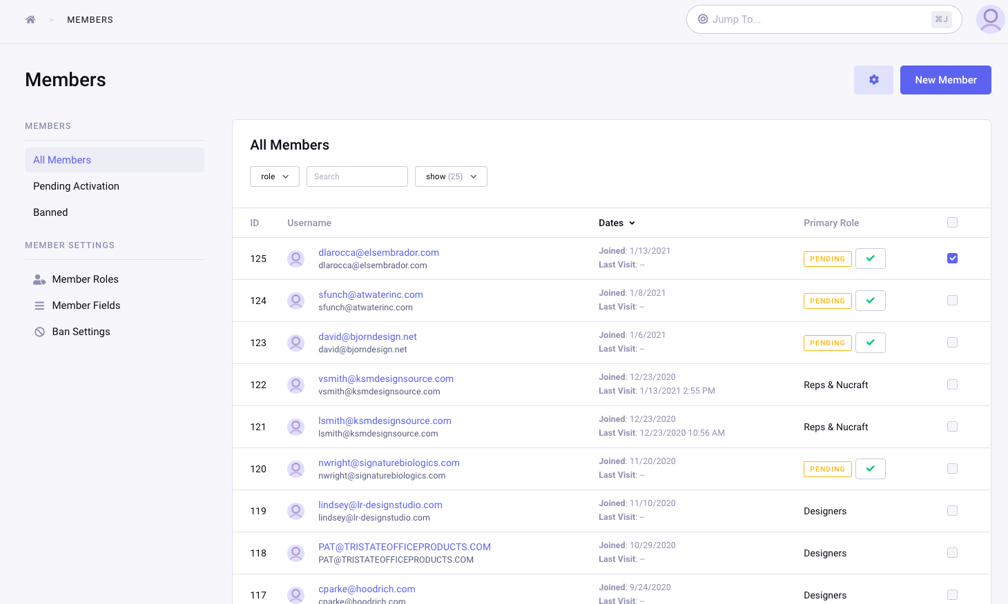Image resolution: width=1008 pixels, height=604 pixels.
Task: Open the user profile avatar menu
Action: (x=990, y=19)
